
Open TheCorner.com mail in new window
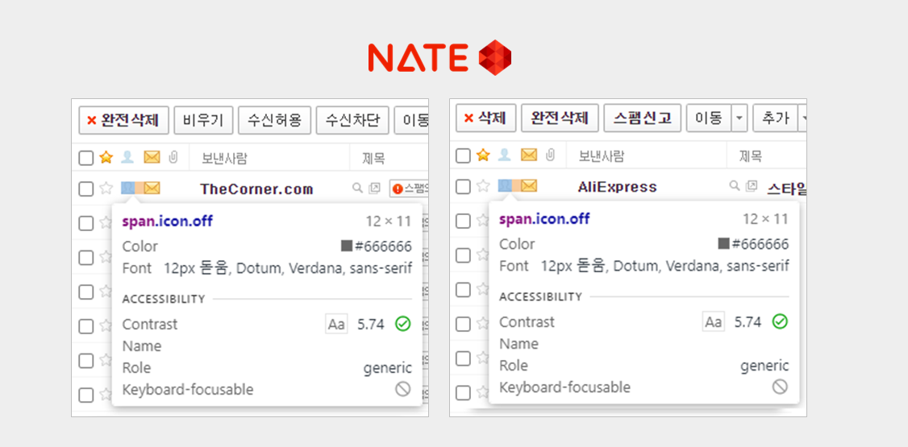[x=374, y=188]
